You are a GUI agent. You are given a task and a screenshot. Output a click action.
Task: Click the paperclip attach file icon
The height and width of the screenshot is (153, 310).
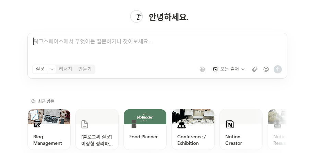[254, 69]
